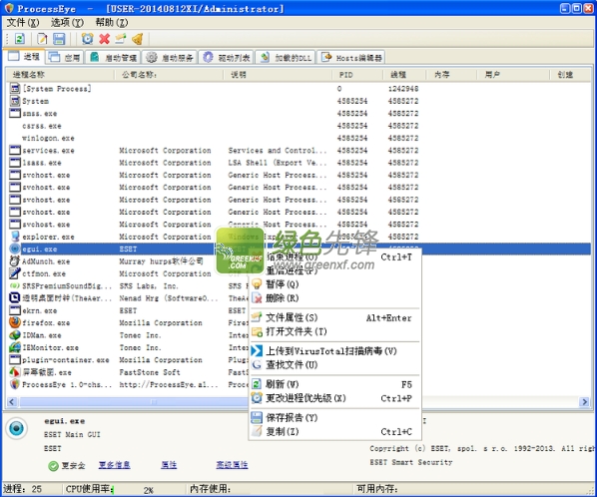Viewport: 597px width, 497px height.
Task: Open the 启动服务 tab
Action: pyautogui.click(x=170, y=58)
